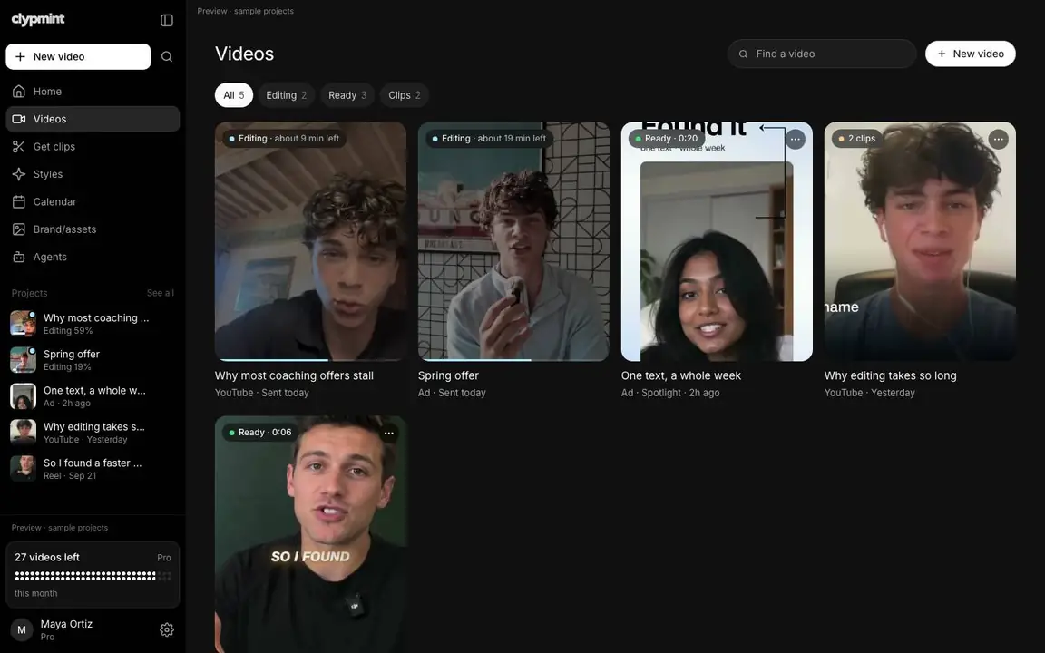The image size is (1045, 653).
Task: Open Agents in sidebar
Action: (x=93, y=257)
